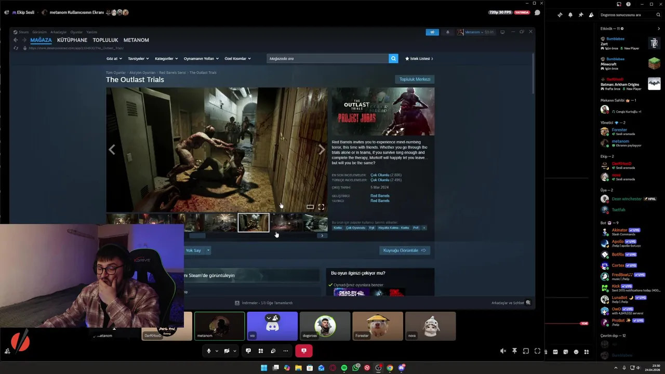665x374 pixels.
Task: Toggle Discord member list icon
Action: tap(591, 15)
